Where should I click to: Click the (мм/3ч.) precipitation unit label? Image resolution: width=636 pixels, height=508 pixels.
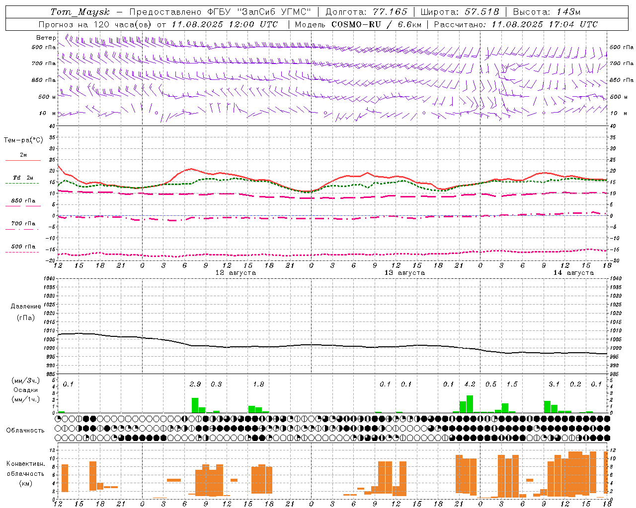pos(26,381)
